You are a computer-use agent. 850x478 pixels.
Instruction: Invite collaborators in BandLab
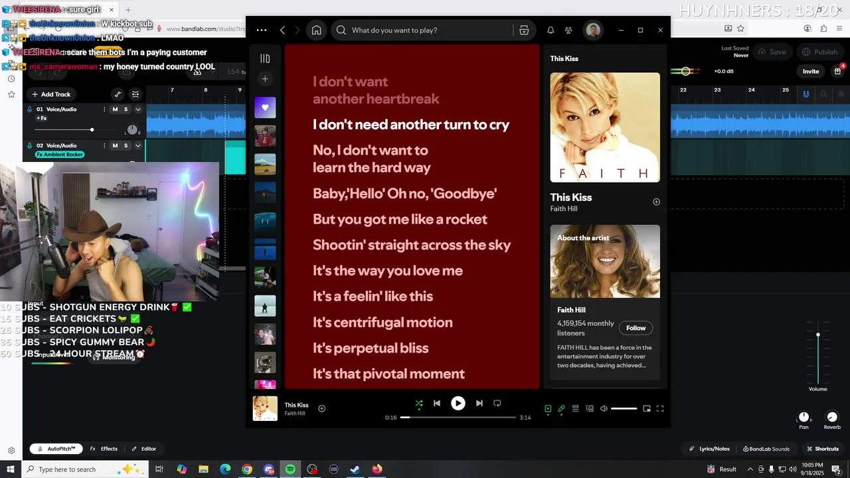[811, 72]
